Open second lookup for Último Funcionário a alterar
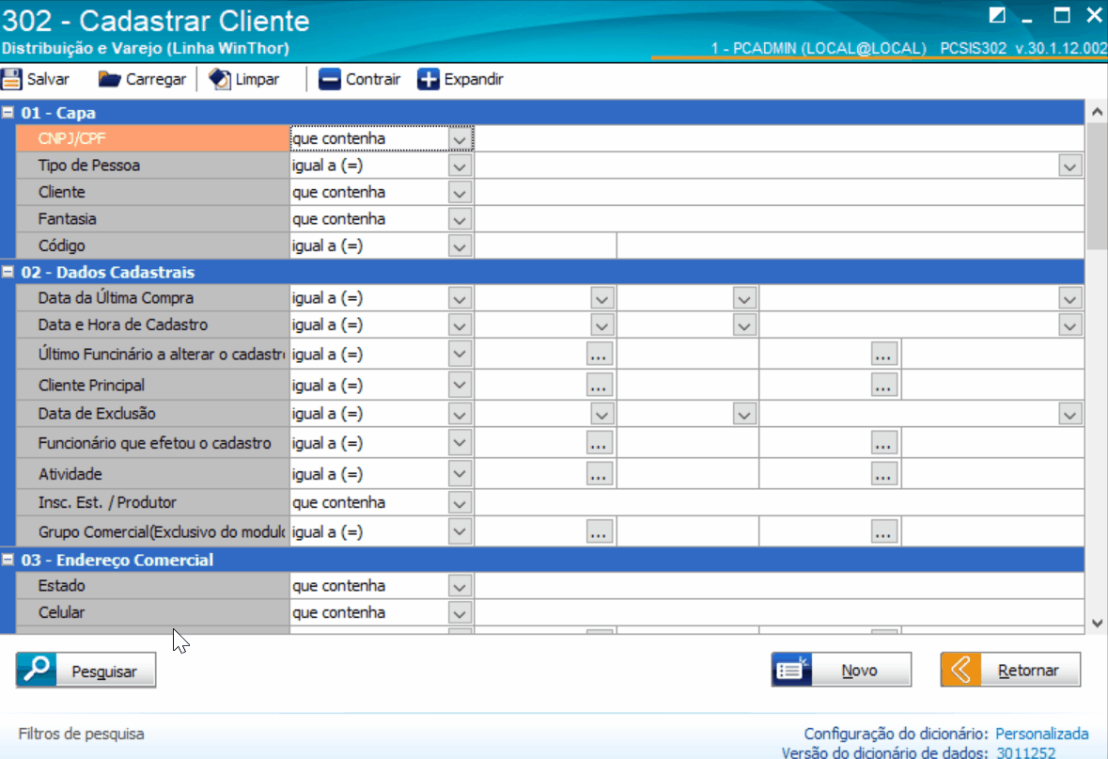 (883, 355)
